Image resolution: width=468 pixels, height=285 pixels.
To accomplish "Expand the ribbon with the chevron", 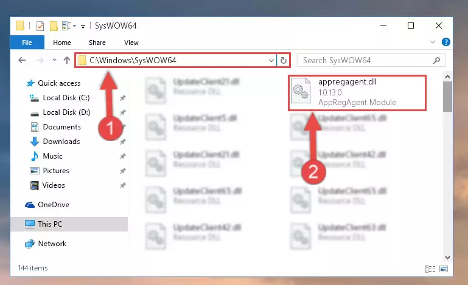I will click(433, 42).
